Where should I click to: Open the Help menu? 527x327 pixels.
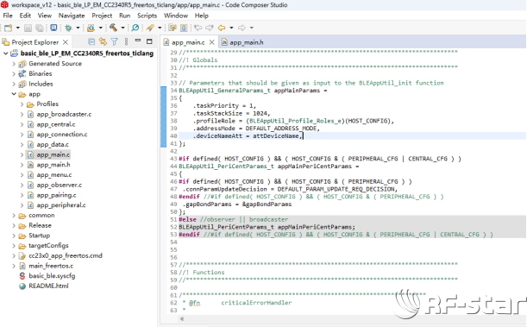click(x=202, y=16)
